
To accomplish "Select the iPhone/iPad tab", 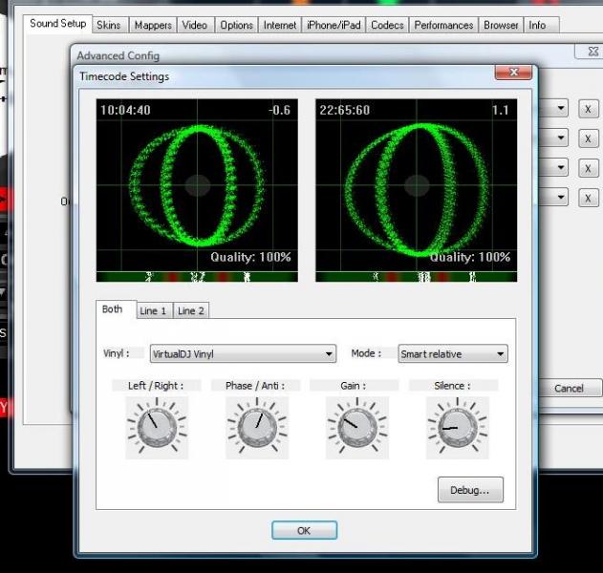I will [x=334, y=26].
